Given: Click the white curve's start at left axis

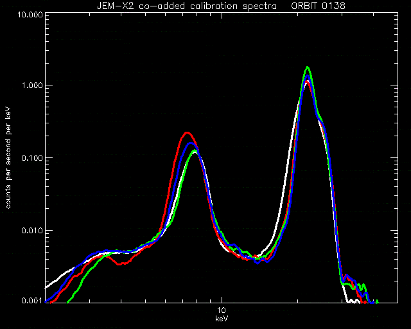Looking at the screenshot, I should [x=46, y=287].
